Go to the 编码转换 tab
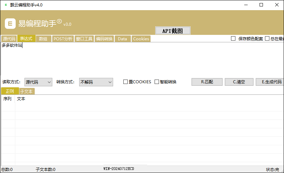284x173 pixels. (x=104, y=39)
